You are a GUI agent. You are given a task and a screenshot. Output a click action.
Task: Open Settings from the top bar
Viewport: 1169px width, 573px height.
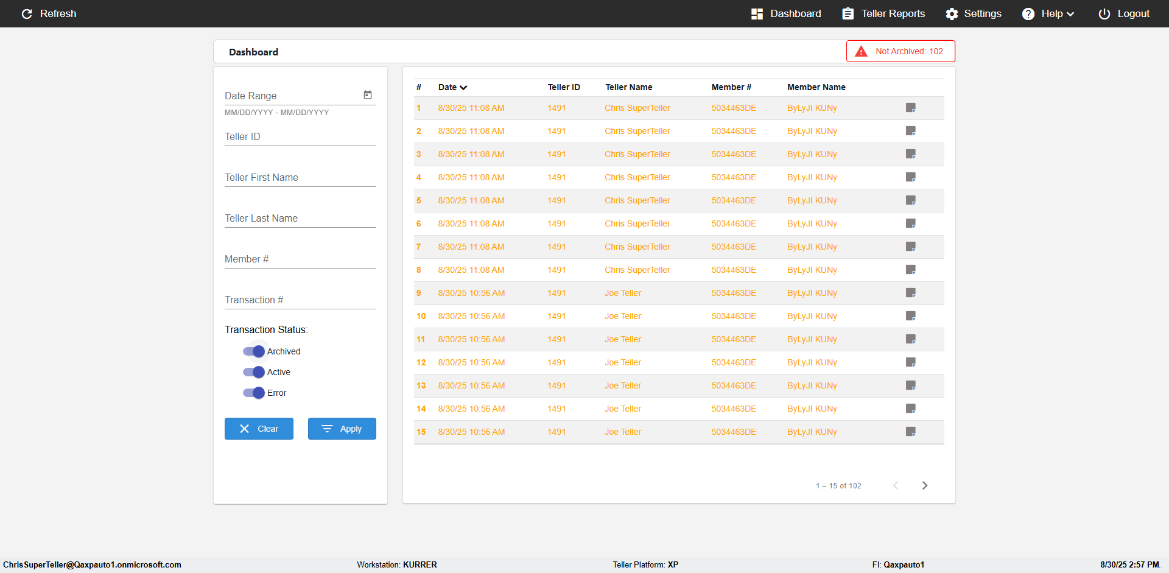coord(973,13)
